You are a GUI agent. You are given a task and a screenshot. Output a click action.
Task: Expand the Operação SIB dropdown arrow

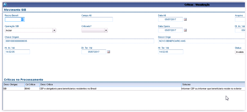tap(54, 30)
